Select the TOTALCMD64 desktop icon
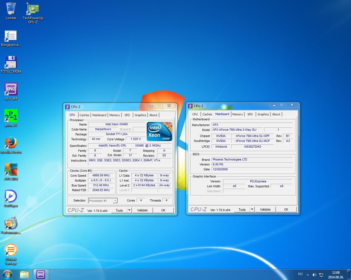The width and height of the screenshot is (351, 280). point(11,65)
